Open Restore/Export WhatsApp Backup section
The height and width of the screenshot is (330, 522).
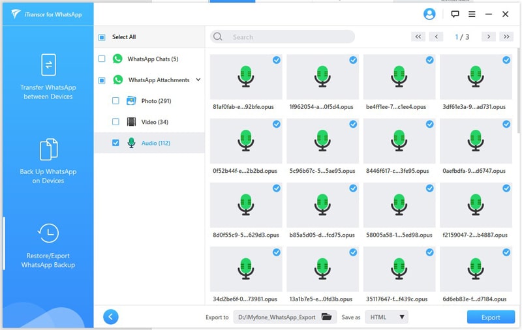click(x=48, y=246)
